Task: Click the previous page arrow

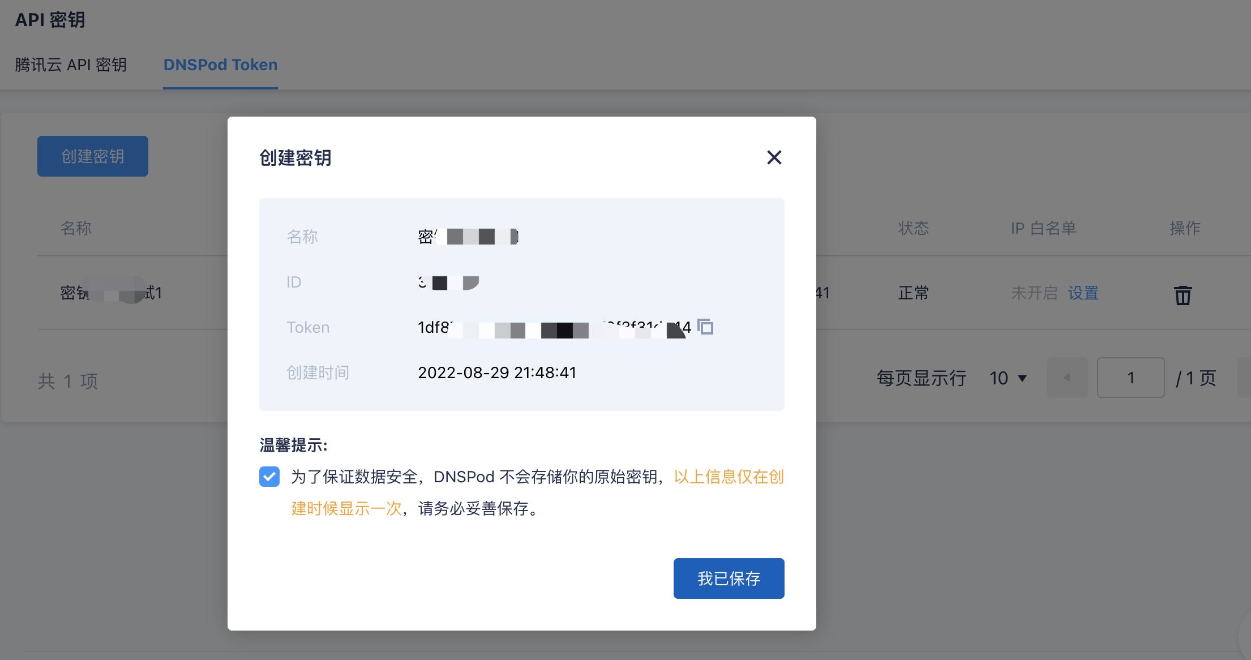Action: 1067,378
